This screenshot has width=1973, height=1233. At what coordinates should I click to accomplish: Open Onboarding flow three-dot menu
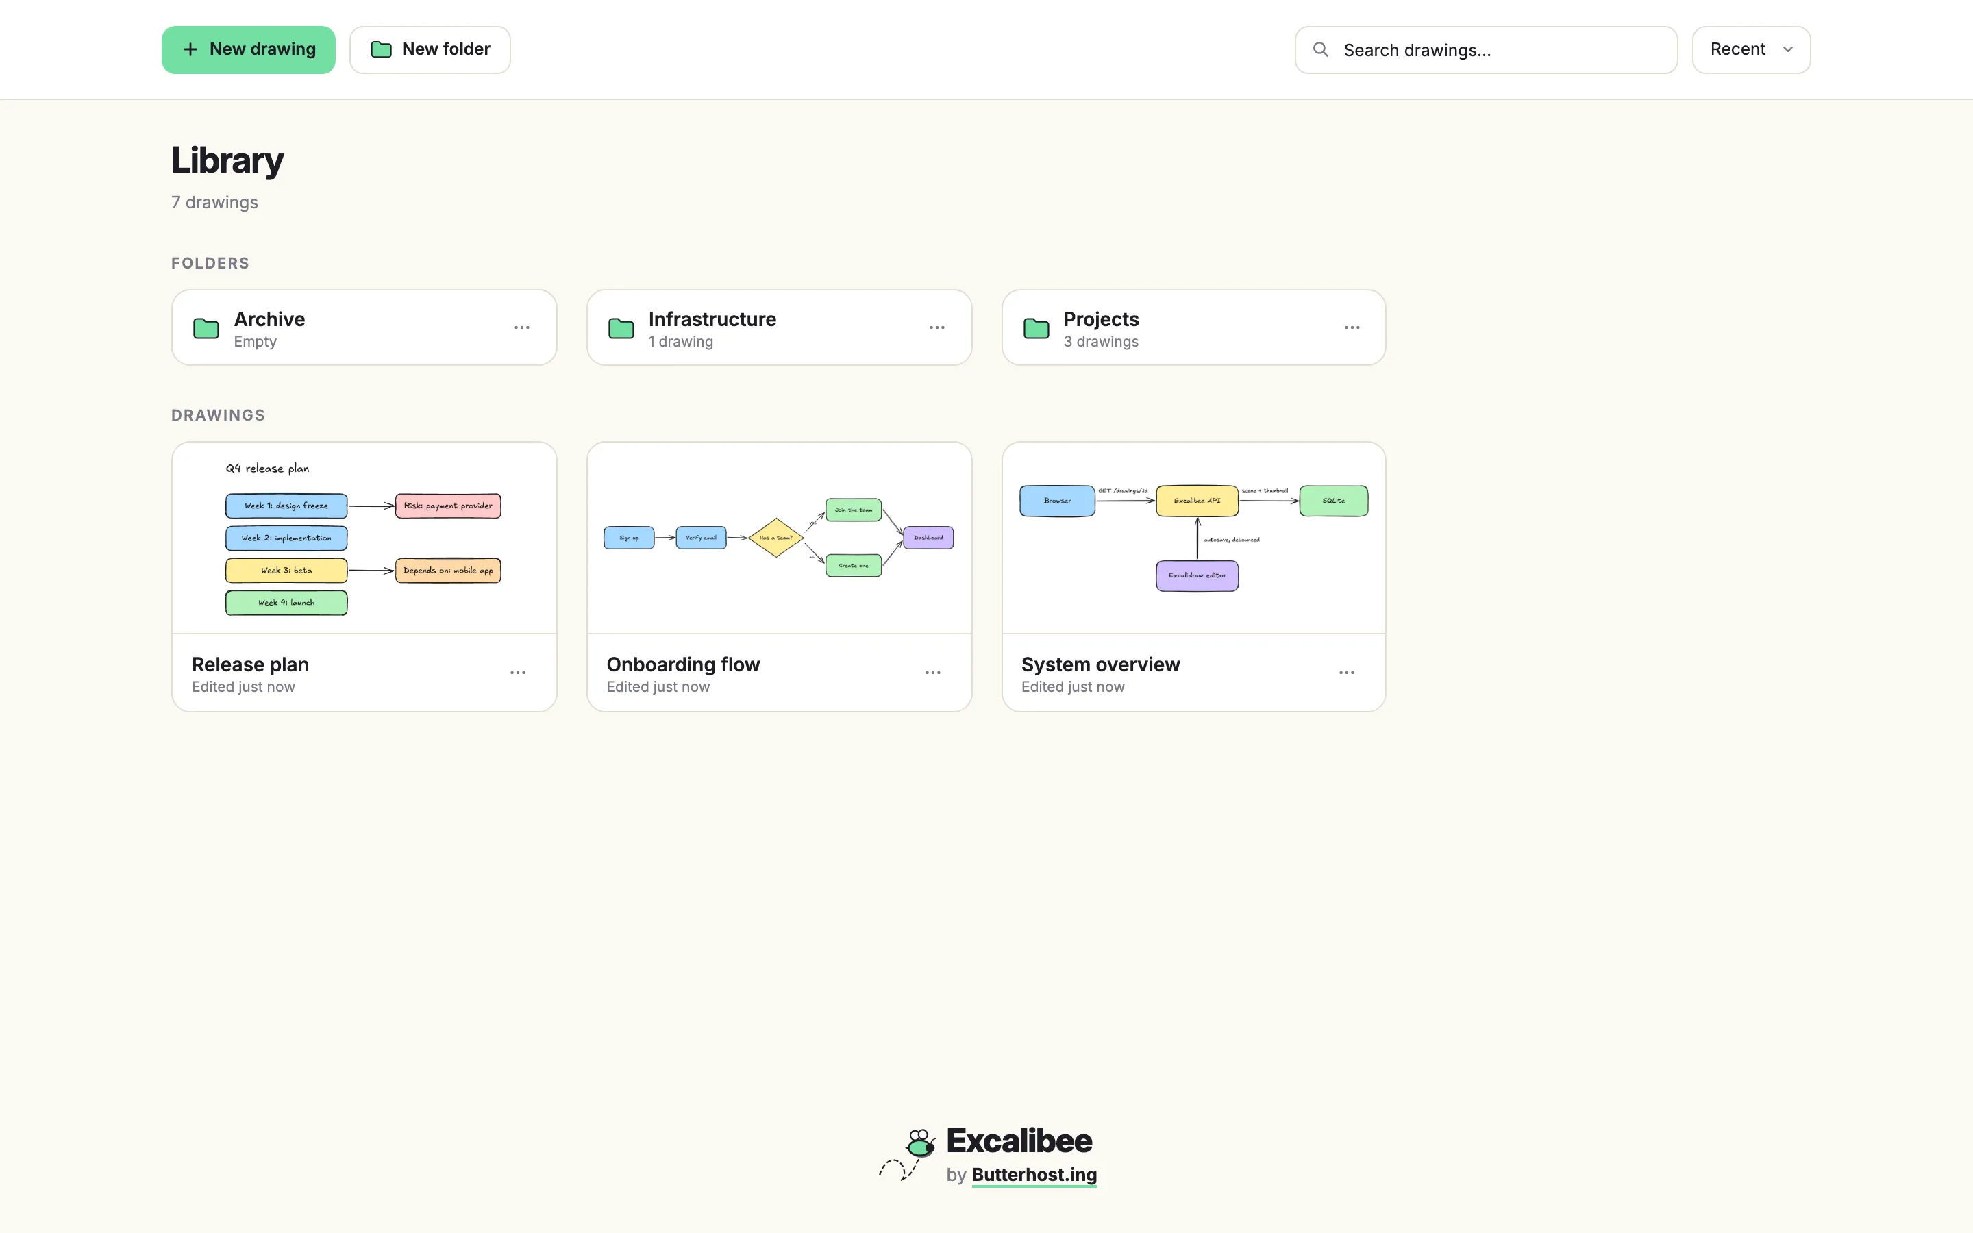[932, 673]
